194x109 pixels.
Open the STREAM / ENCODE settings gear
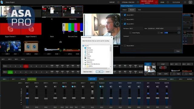point(138,2)
